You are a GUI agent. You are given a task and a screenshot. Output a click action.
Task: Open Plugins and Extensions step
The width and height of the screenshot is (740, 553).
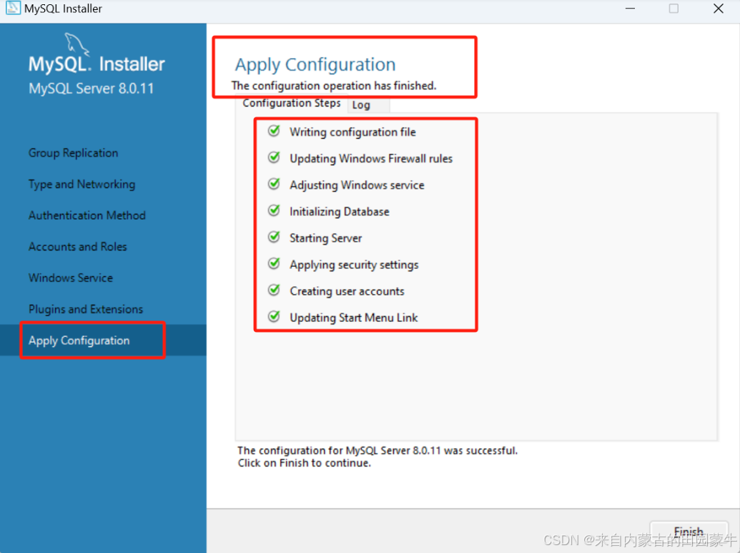tap(85, 309)
